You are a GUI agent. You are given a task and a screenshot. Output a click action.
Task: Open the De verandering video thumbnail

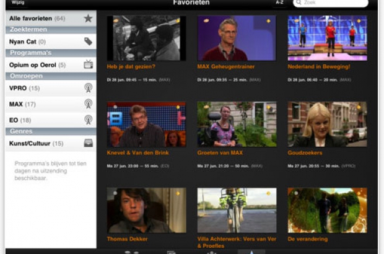(x=327, y=211)
